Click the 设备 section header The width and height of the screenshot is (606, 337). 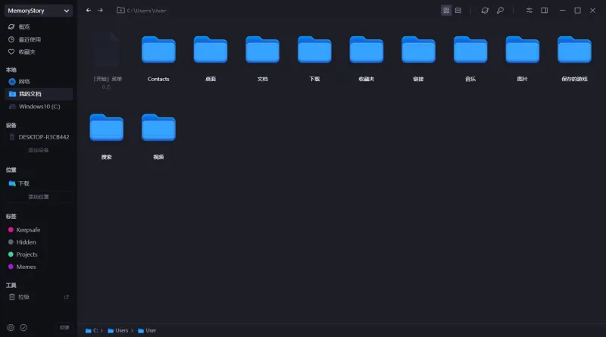point(11,125)
